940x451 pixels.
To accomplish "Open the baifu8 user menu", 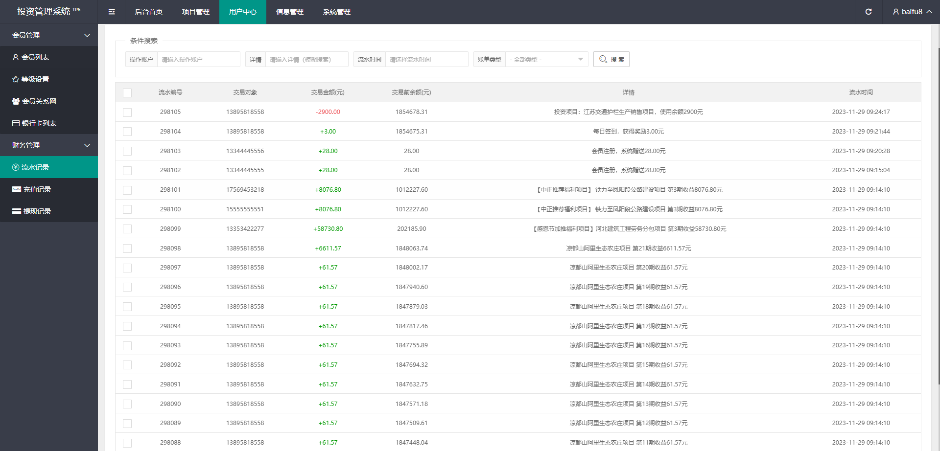I will click(x=912, y=12).
